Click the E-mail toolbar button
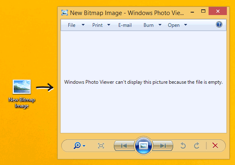This screenshot has width=235, height=165. coord(125,25)
